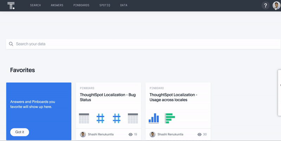Click the PINBOARD label on Bug Status card

click(87, 88)
